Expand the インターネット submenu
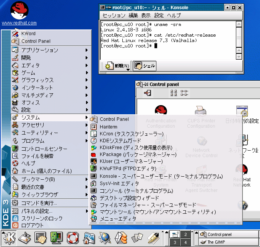The width and height of the screenshot is (260, 247). (x=51, y=88)
